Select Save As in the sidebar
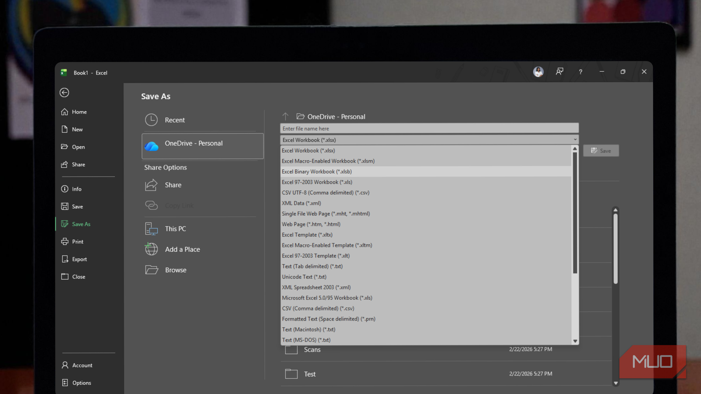 tap(76, 224)
